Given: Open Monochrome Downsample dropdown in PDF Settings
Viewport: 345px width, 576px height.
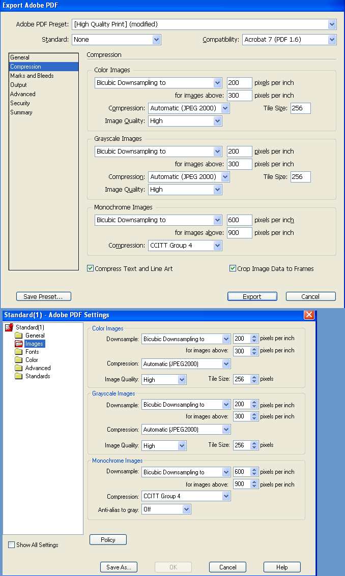Looking at the screenshot, I should pos(186,472).
